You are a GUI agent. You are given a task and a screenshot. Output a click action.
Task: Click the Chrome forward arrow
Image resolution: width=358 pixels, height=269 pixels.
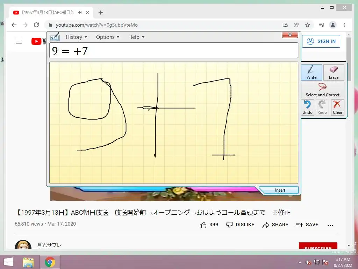pyautogui.click(x=25, y=25)
